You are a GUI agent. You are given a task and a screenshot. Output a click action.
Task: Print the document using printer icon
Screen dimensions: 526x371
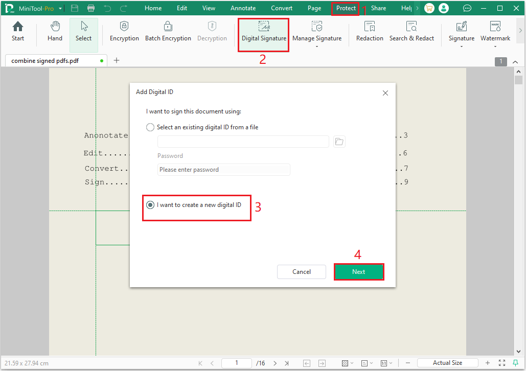90,8
